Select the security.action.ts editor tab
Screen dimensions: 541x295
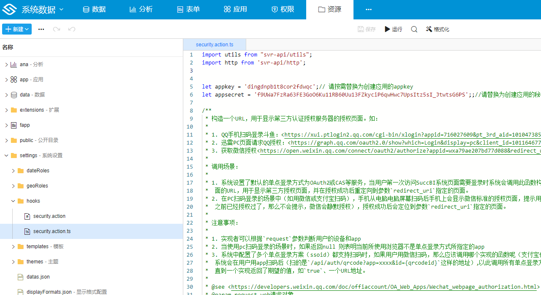point(215,44)
